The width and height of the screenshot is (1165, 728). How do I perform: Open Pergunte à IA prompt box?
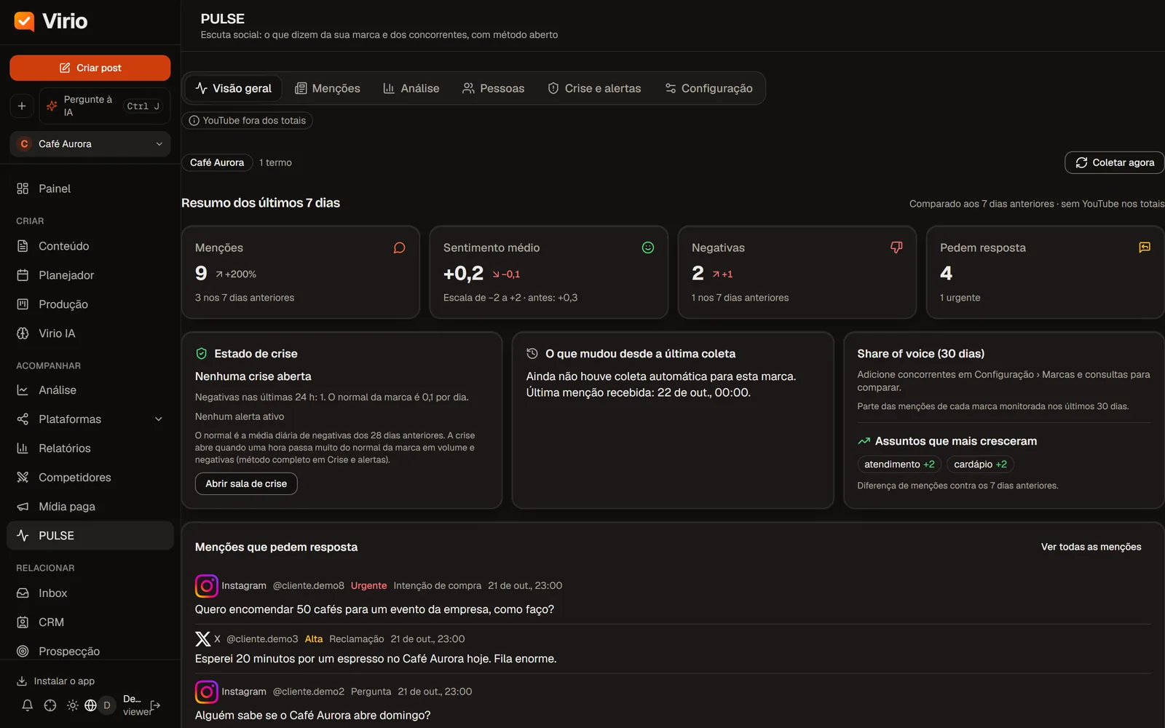click(x=104, y=106)
